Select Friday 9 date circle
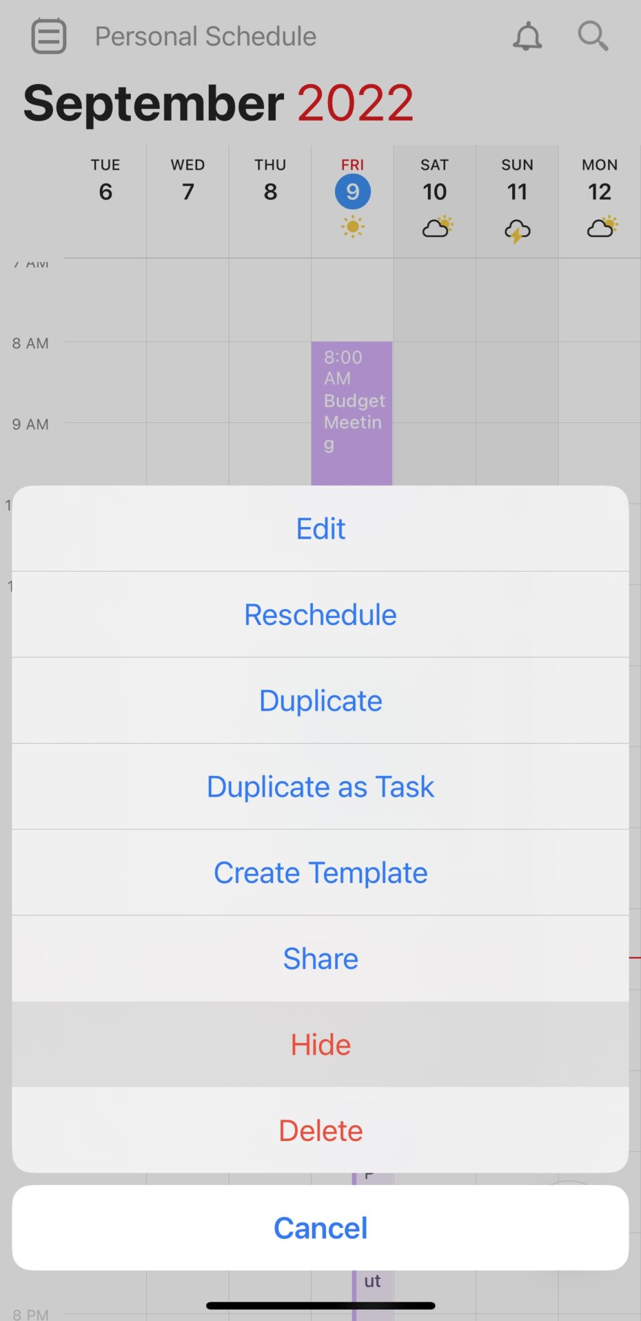Image resolution: width=641 pixels, height=1321 pixels. [x=352, y=192]
